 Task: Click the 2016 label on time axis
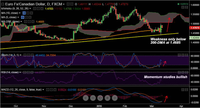[99, 106]
